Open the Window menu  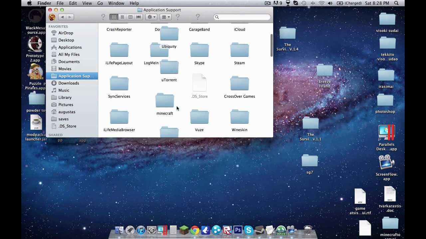[116, 3]
